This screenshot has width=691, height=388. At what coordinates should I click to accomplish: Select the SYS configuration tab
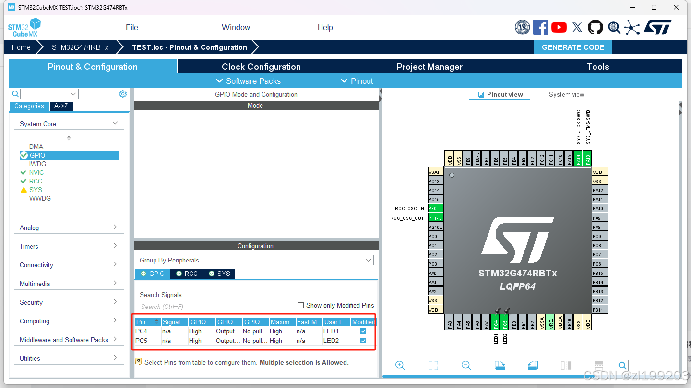(219, 274)
